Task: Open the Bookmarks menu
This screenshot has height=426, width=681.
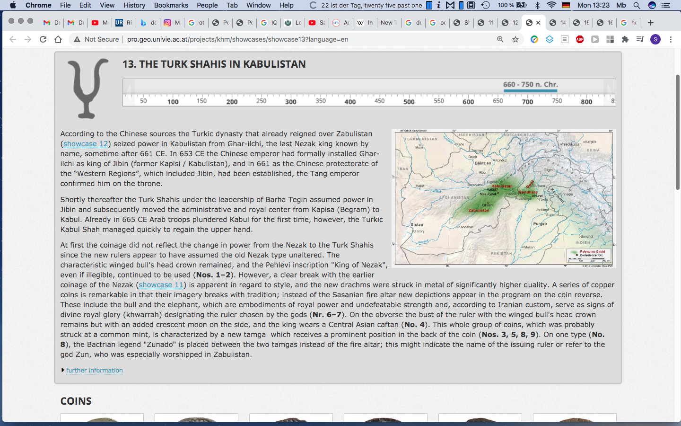Action: coord(171,5)
